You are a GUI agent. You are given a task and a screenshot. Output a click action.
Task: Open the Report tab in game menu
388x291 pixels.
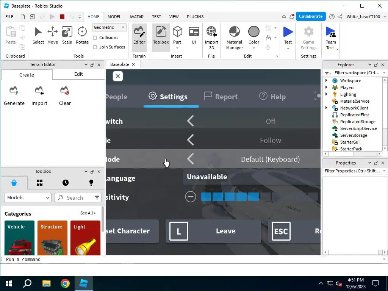(x=221, y=97)
